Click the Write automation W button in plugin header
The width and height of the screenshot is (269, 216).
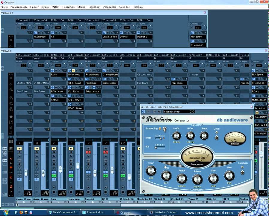159,112
